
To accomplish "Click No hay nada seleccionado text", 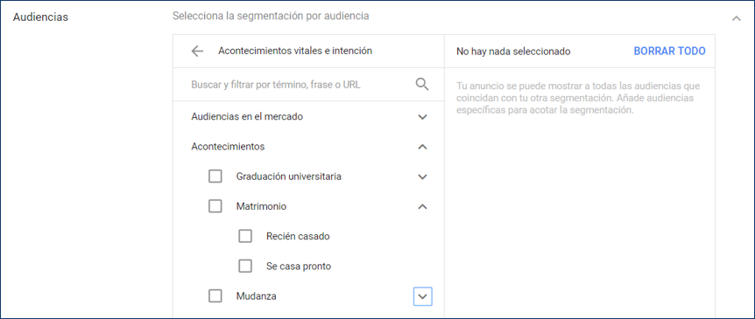I will (513, 52).
